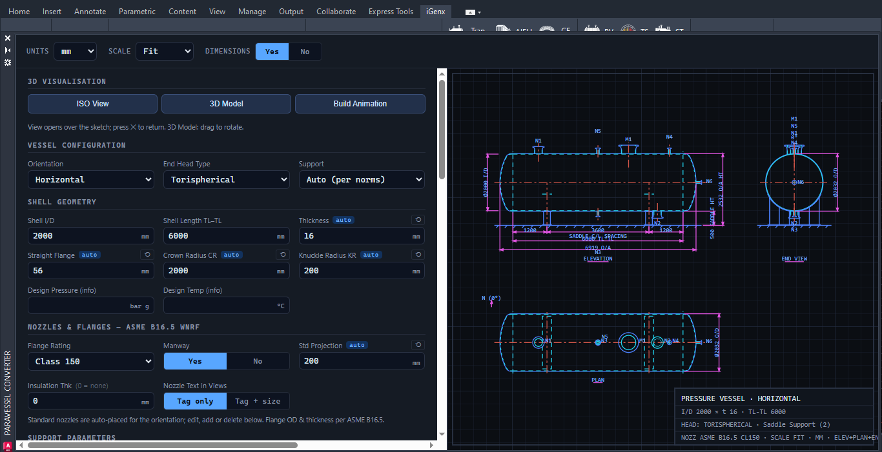
Task: Click the Shell Length TL–TL field
Action: tap(227, 236)
